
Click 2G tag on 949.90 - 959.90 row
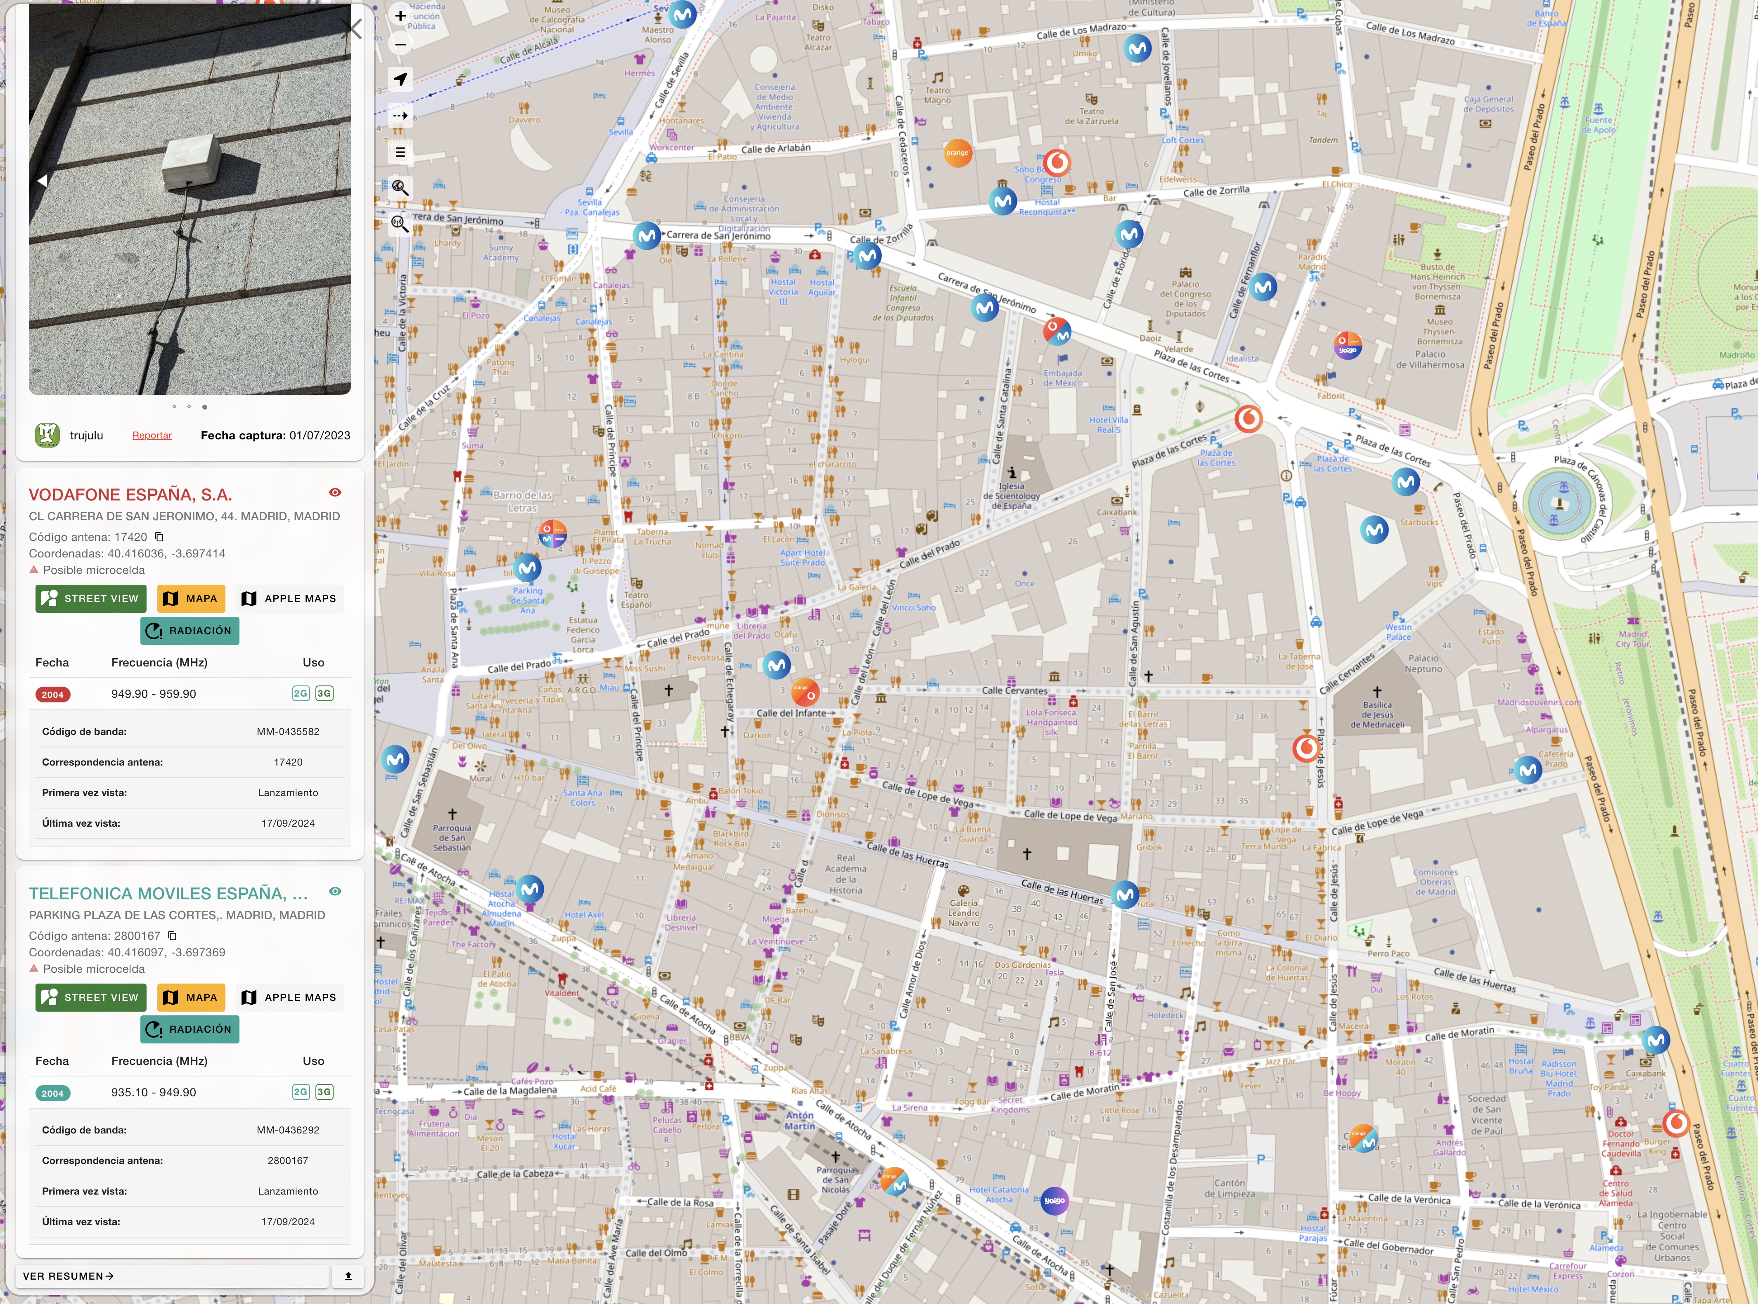301,694
